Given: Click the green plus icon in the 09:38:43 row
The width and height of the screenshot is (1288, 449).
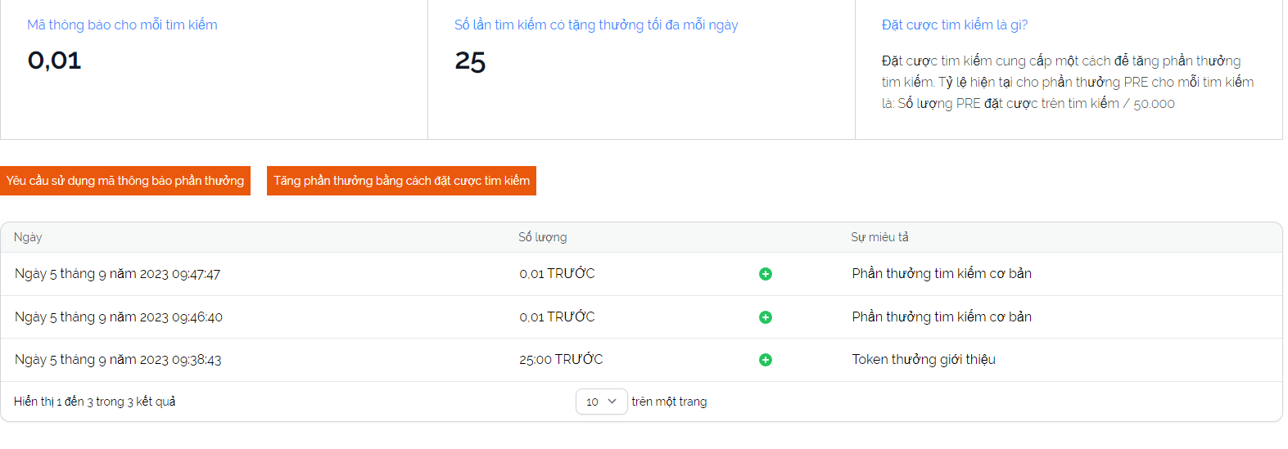Looking at the screenshot, I should point(765,360).
